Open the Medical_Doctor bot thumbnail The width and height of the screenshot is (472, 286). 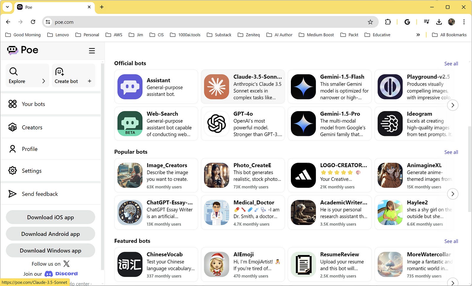click(217, 212)
